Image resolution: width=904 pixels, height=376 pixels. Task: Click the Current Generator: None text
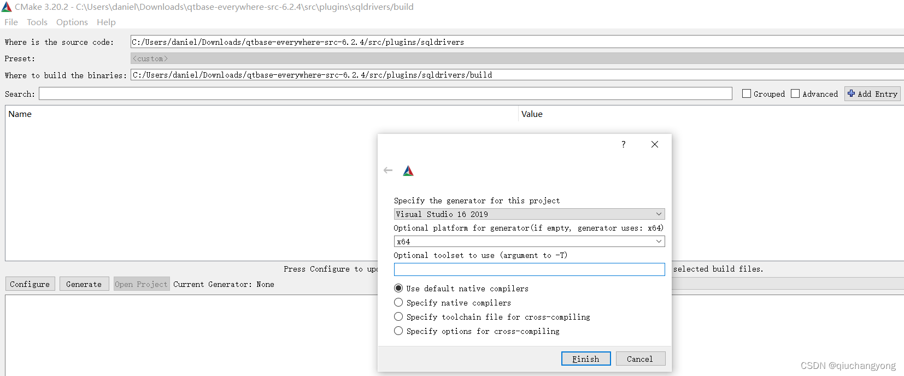click(x=224, y=284)
